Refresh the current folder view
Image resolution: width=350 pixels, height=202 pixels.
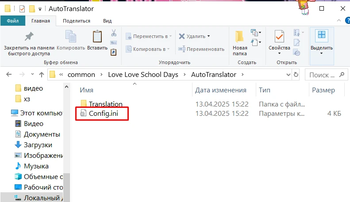pos(296,74)
